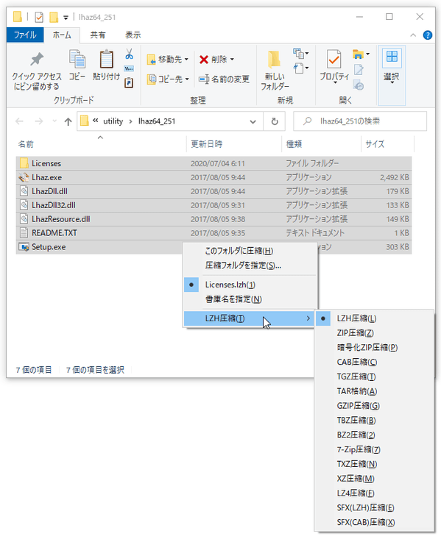Click the Setup.exe installer icon
The width and height of the screenshot is (441, 539).
pos(24,247)
